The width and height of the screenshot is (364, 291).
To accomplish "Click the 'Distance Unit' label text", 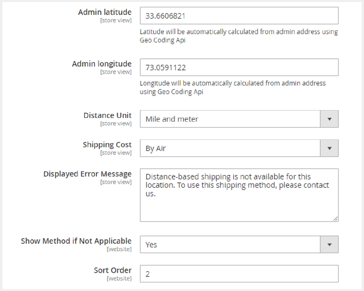I will (108, 115).
